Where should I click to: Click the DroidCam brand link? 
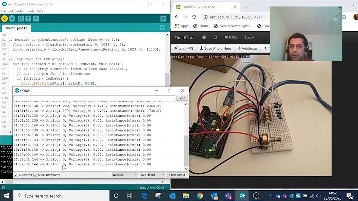click(184, 38)
